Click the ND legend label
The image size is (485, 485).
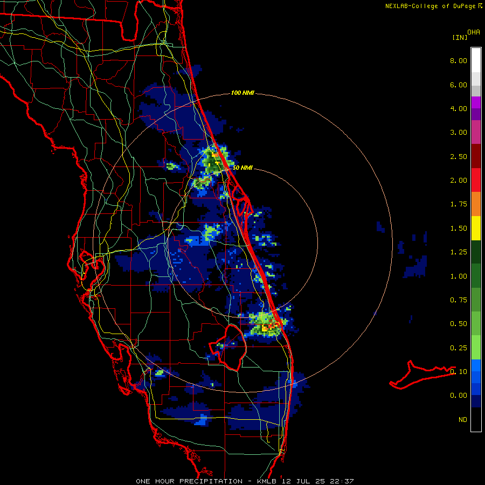tap(463, 420)
